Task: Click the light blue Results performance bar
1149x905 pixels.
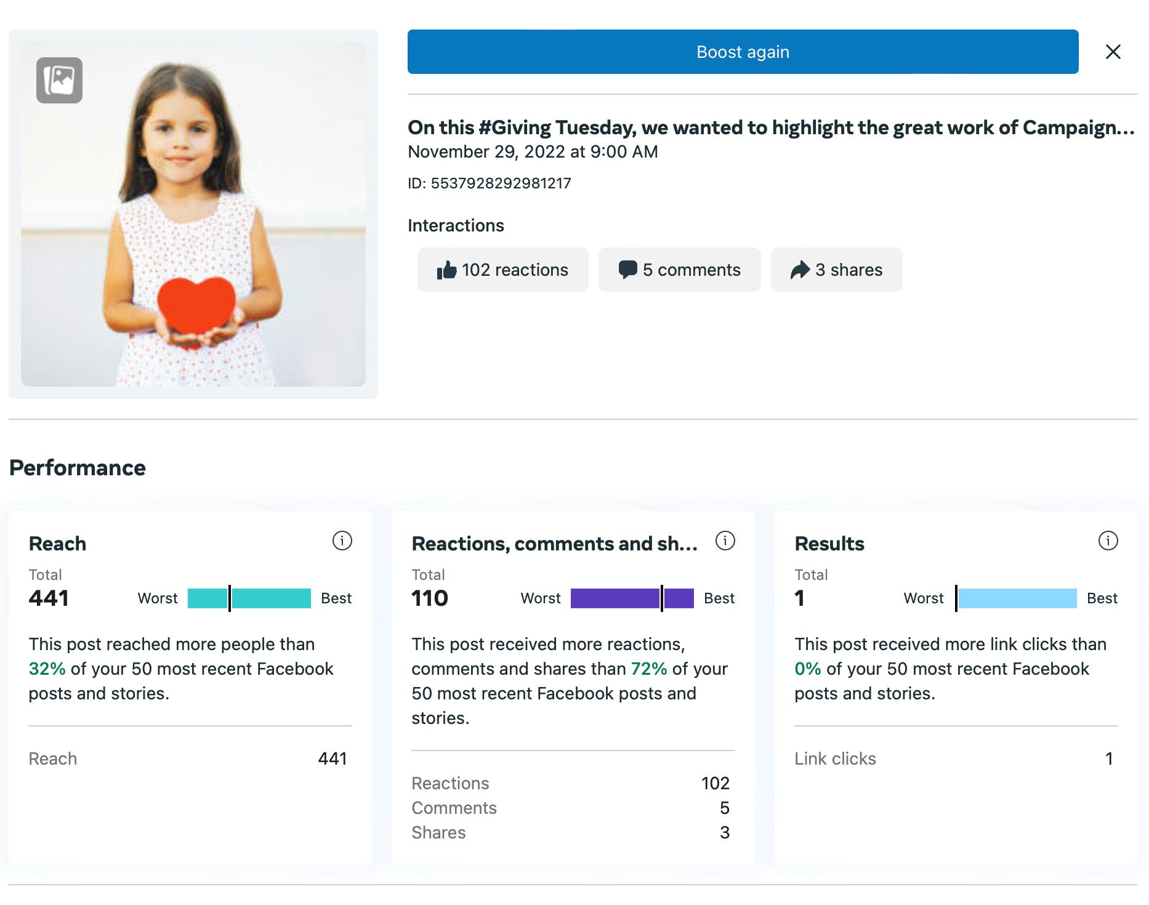Action: click(x=1017, y=598)
